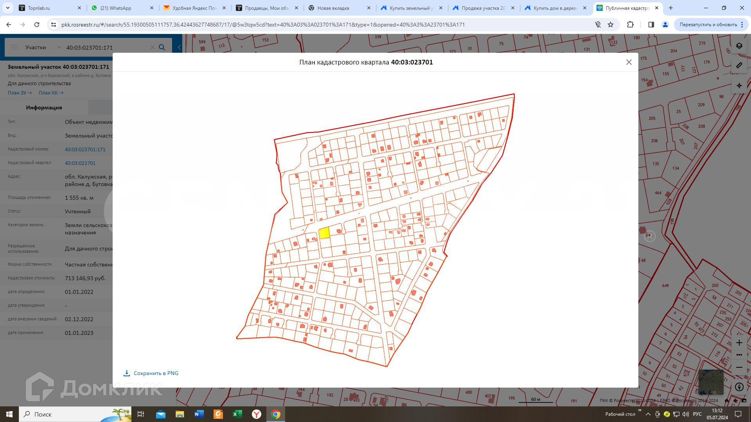Click the locate-me crosshair icon
This screenshot has width=751, height=422.
(739, 86)
